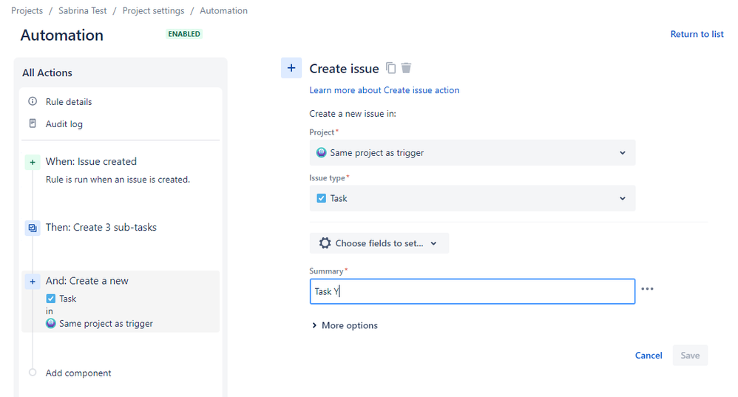Click Automation breadcrumb link
This screenshot has height=397, width=738.
pos(223,10)
